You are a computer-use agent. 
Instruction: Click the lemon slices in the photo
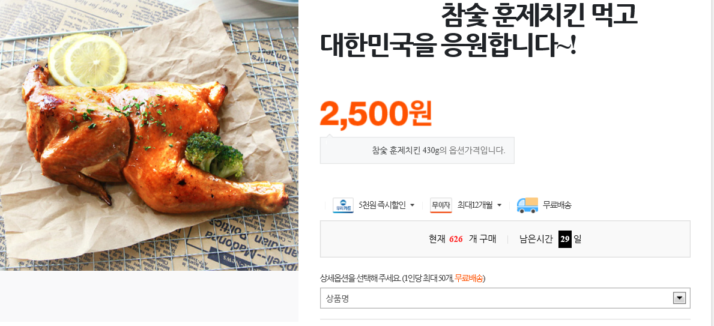(x=88, y=60)
